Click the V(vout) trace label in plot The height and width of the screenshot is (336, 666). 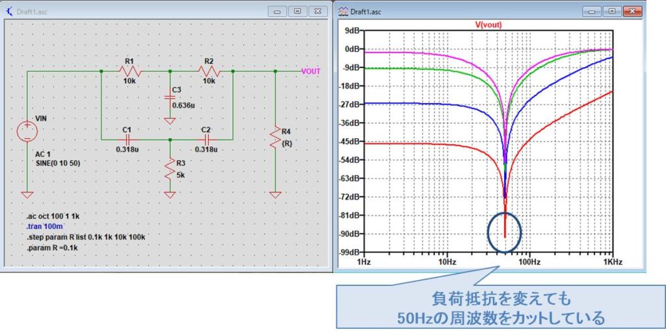488,25
